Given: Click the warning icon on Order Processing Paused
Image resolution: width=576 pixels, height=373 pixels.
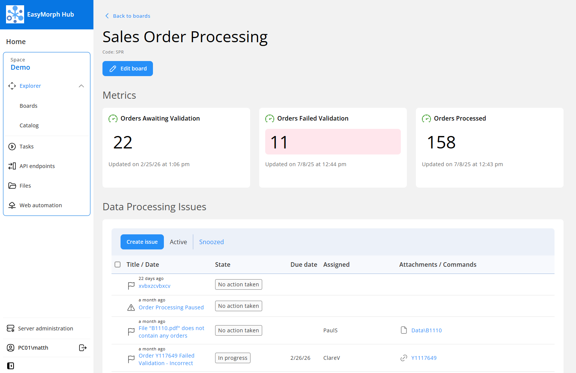Looking at the screenshot, I should pos(131,307).
